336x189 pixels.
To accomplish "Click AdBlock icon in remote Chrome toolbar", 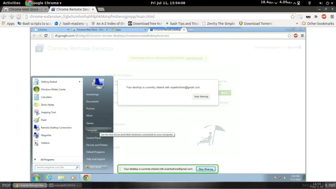I will pyautogui.click(x=296, y=36).
